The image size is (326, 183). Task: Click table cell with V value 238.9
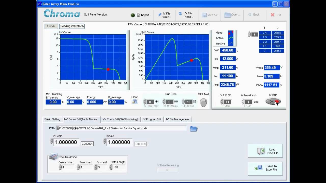(x=278, y=33)
